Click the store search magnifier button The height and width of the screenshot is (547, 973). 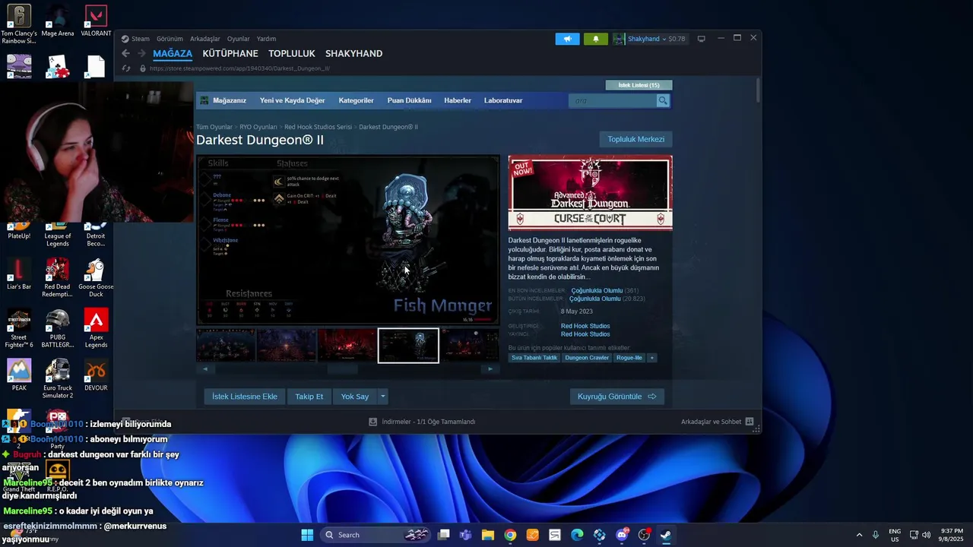pyautogui.click(x=663, y=100)
